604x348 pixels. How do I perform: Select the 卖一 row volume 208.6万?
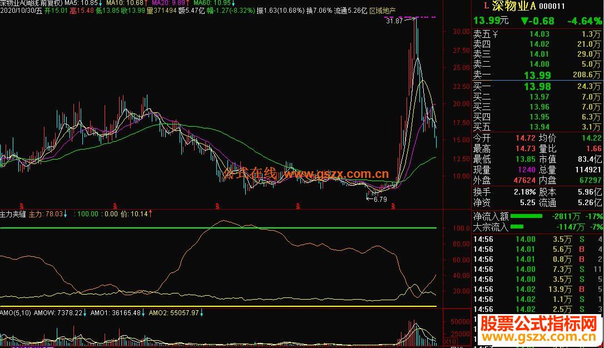pyautogui.click(x=587, y=74)
